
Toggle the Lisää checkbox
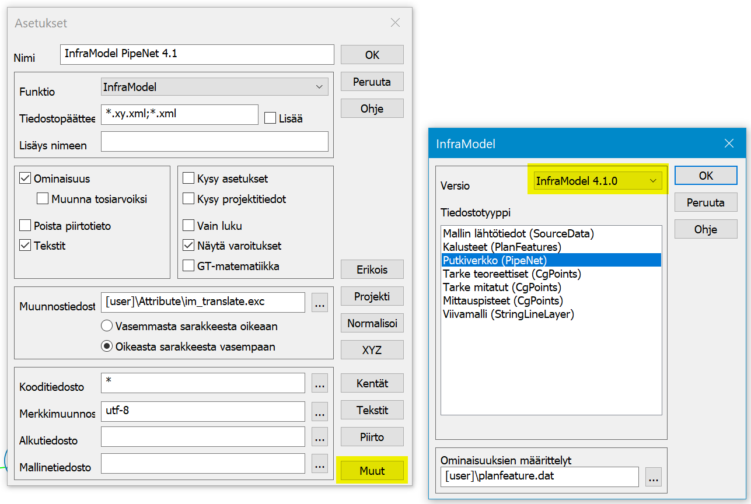pos(270,118)
